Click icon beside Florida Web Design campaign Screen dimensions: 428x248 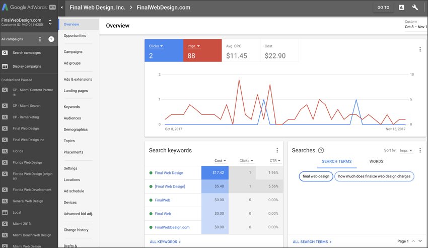pyautogui.click(x=5, y=162)
